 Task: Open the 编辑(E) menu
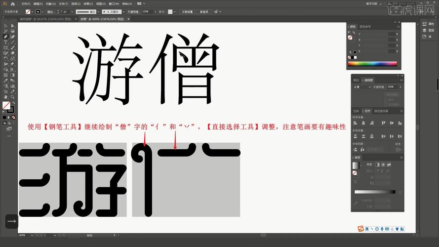[x=38, y=4]
